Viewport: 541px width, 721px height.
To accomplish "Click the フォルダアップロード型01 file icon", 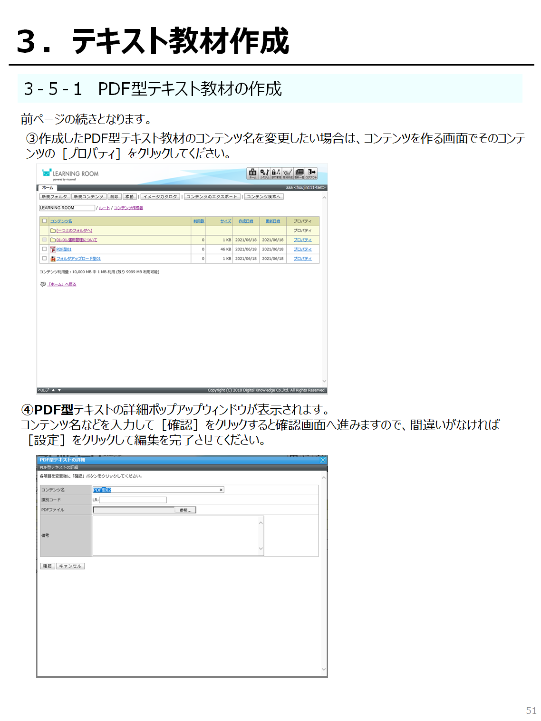I will (53, 259).
